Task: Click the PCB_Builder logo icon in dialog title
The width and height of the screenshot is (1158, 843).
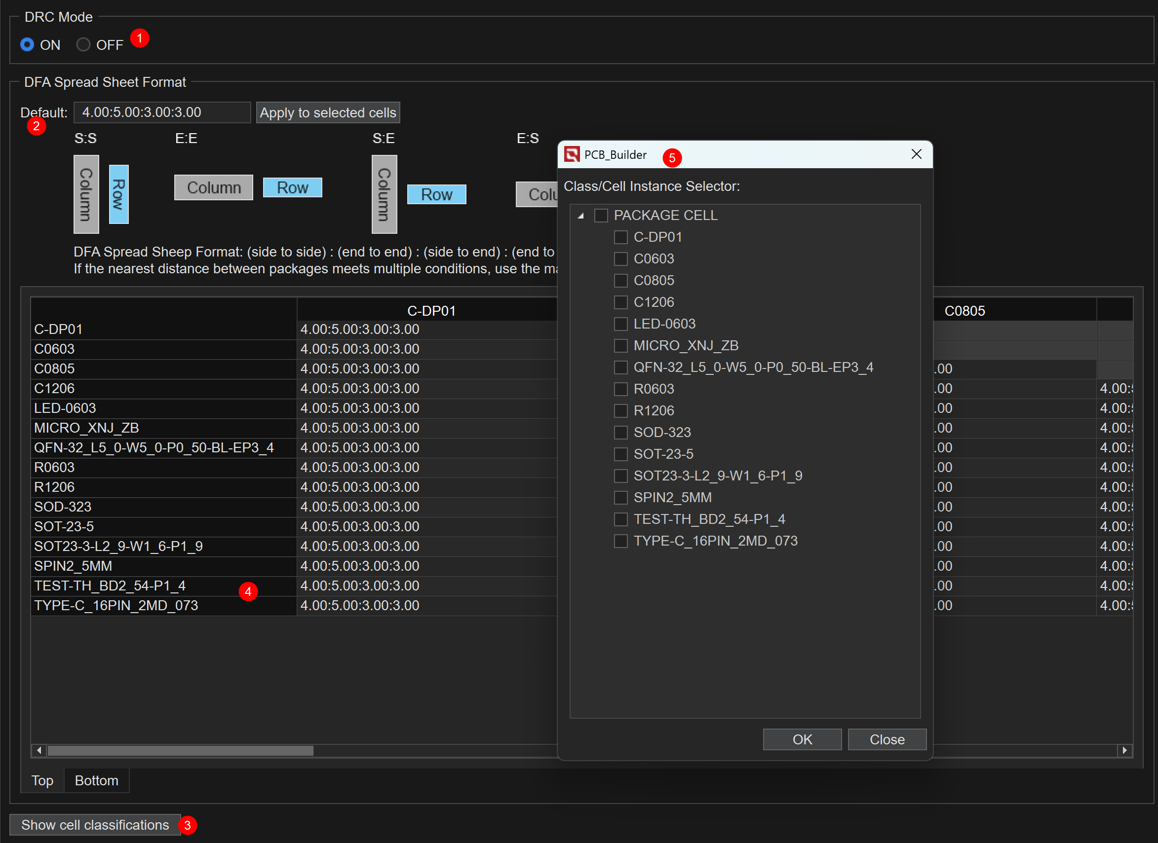Action: (x=572, y=154)
